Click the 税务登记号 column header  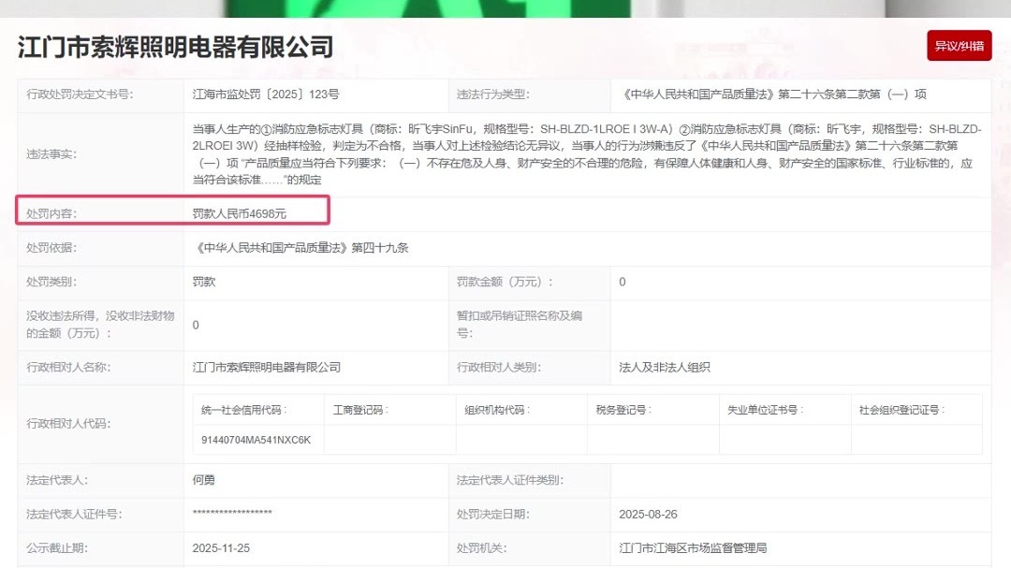pos(623,410)
